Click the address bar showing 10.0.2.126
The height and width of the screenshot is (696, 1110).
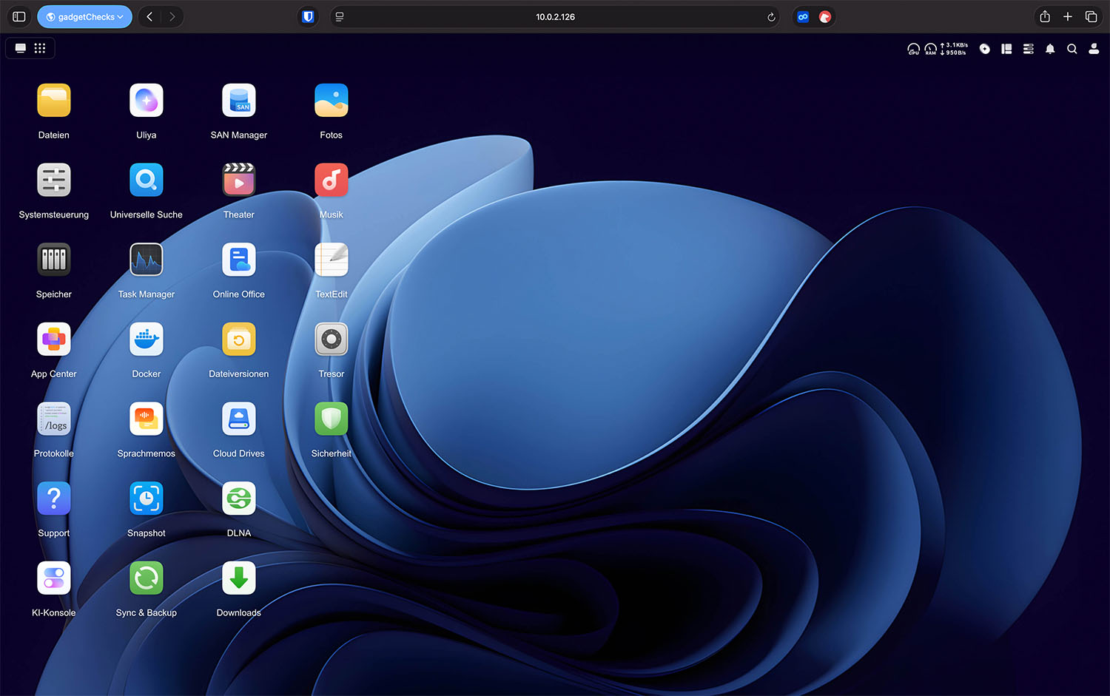[x=555, y=17]
